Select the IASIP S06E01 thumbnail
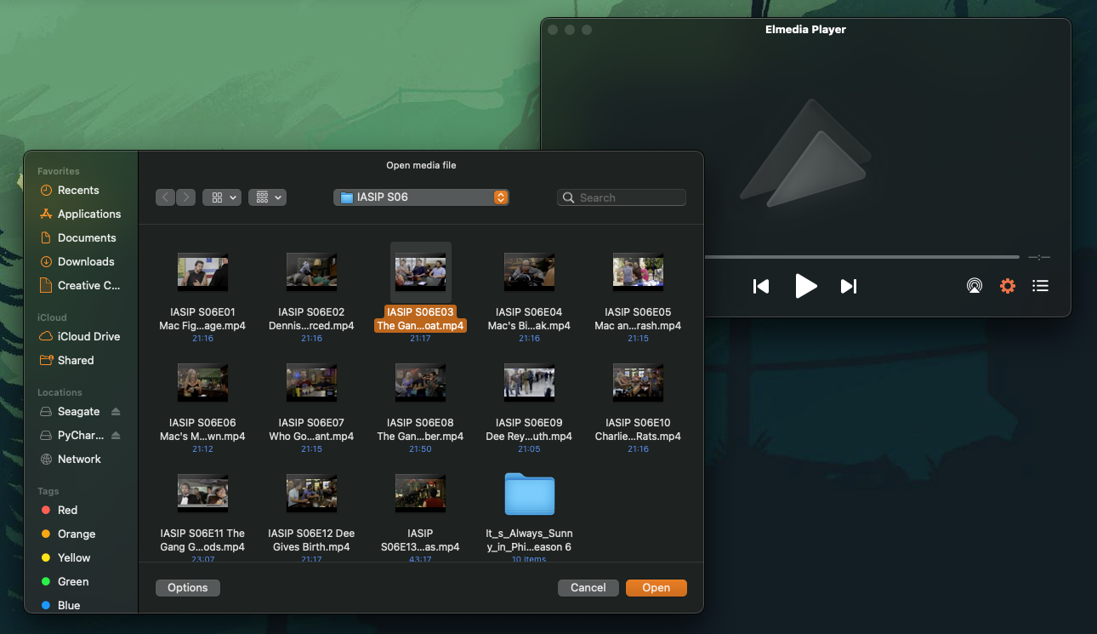 [x=202, y=272]
